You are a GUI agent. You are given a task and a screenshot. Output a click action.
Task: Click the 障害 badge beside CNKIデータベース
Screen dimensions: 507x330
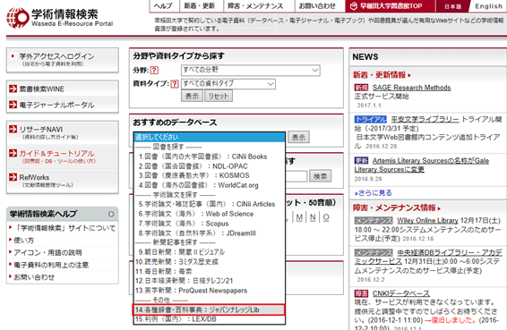tap(361, 293)
